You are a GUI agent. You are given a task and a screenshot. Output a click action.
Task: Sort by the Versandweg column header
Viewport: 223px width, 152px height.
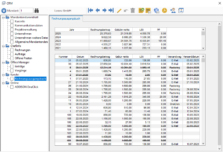click(x=175, y=57)
